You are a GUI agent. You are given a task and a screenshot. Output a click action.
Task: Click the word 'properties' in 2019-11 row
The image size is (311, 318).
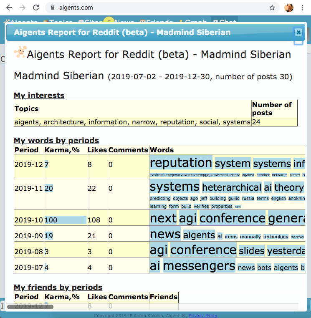[x=222, y=206]
